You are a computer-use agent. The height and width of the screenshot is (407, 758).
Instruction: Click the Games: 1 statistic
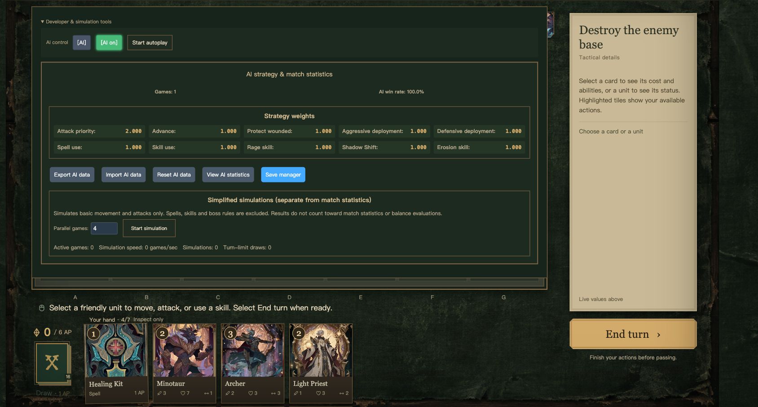click(x=165, y=92)
